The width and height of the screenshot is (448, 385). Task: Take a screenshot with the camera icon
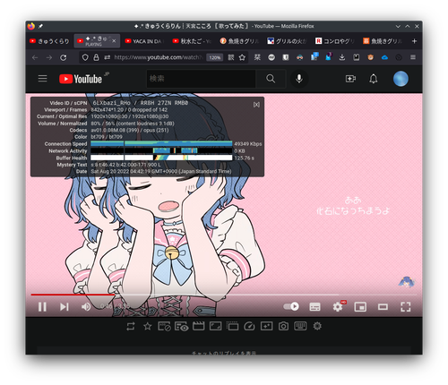tap(283, 326)
